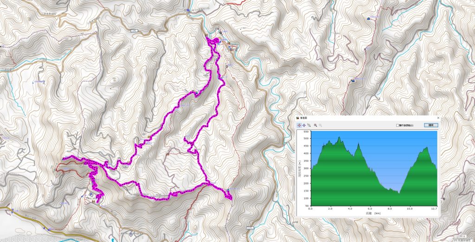This screenshot has width=475, height=242.
Task: Click the highest 500 m peak on chart
Action: 339,137
